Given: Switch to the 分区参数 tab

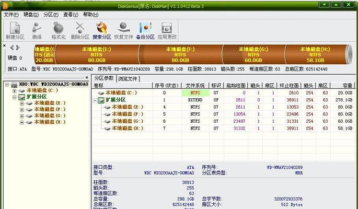Looking at the screenshot, I should pos(104,78).
